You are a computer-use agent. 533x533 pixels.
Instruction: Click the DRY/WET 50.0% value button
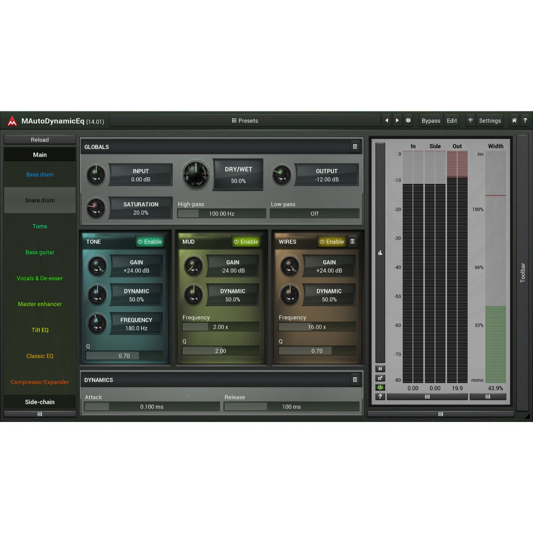[238, 174]
